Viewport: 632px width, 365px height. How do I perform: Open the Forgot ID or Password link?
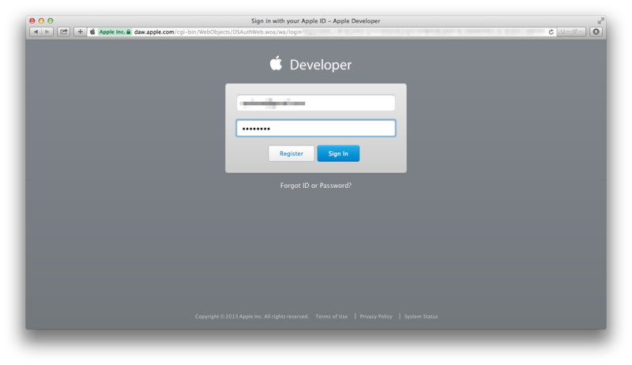tap(315, 186)
